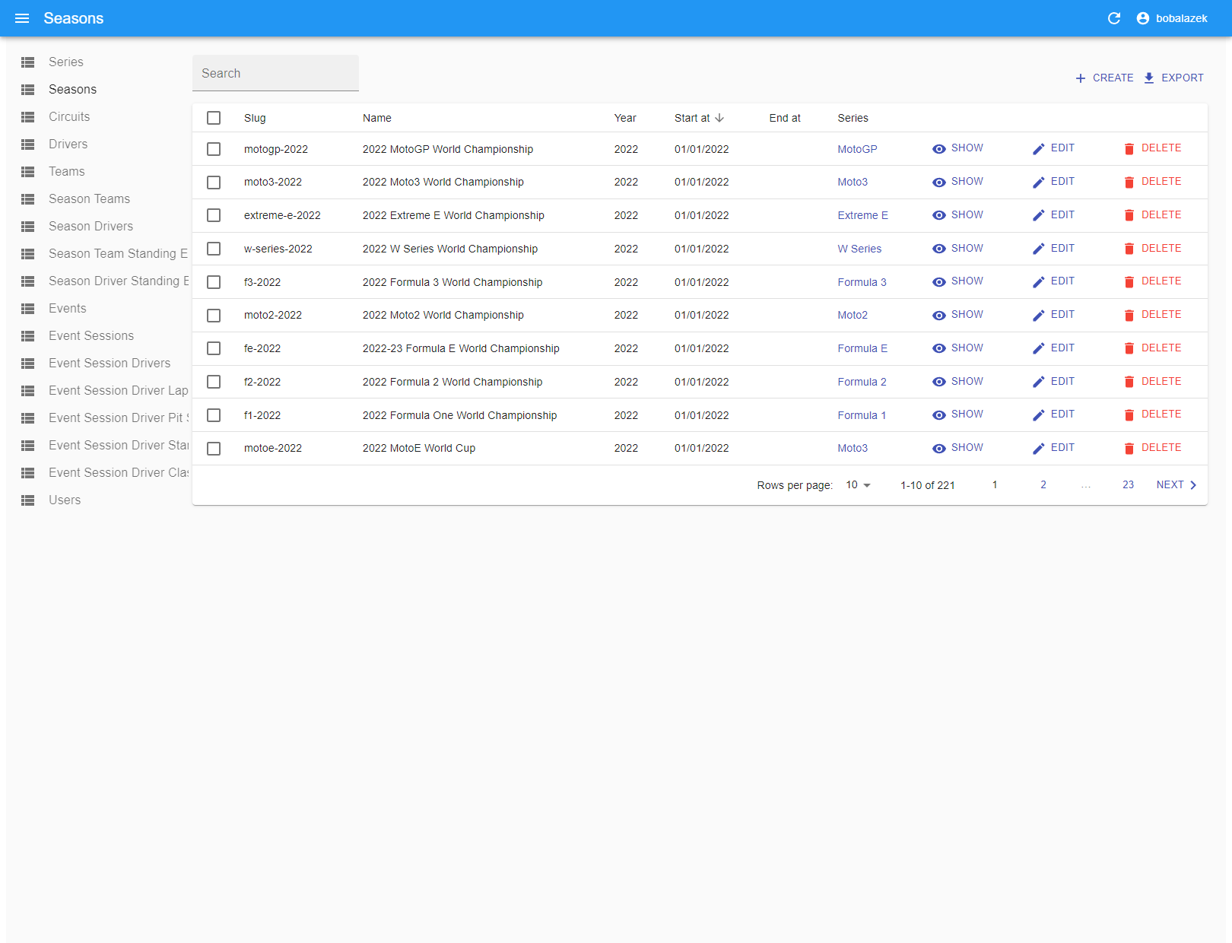Sort by Name column header

pos(377,118)
